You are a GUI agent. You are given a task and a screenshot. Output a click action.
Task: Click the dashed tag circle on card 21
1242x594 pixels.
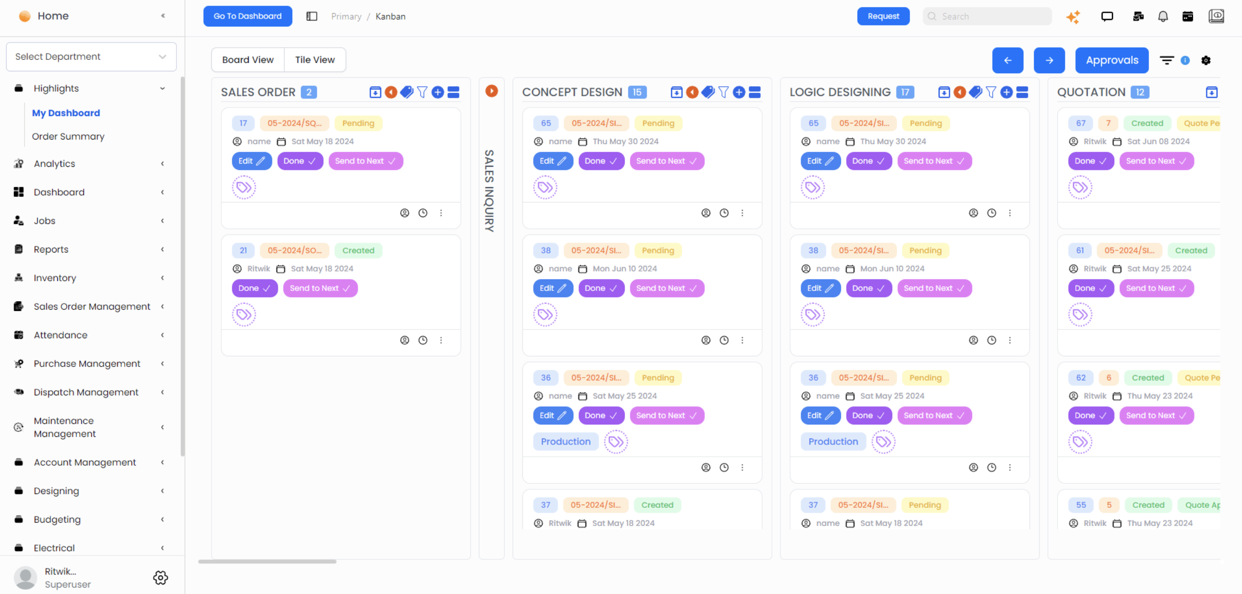pyautogui.click(x=244, y=315)
